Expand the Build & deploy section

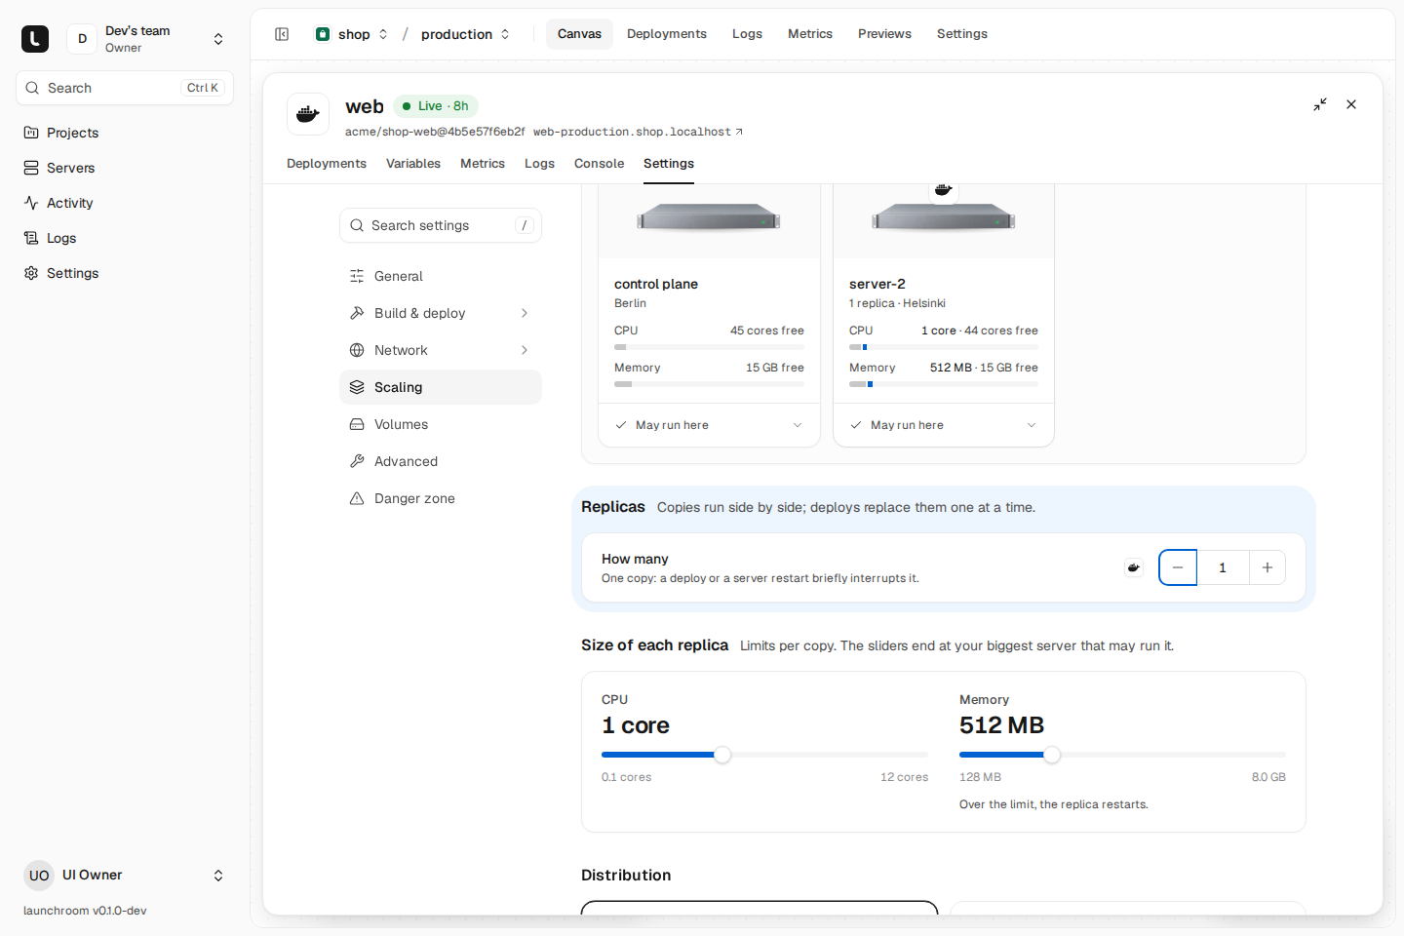tap(441, 313)
